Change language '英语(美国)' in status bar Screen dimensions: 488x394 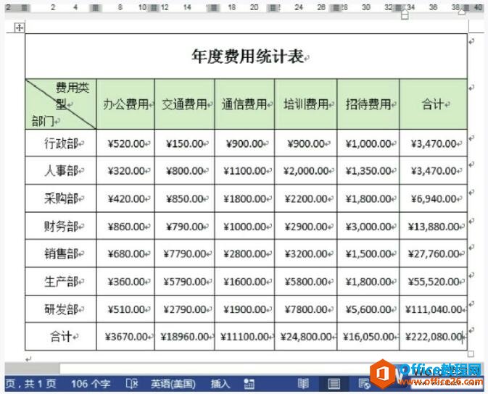173,384
